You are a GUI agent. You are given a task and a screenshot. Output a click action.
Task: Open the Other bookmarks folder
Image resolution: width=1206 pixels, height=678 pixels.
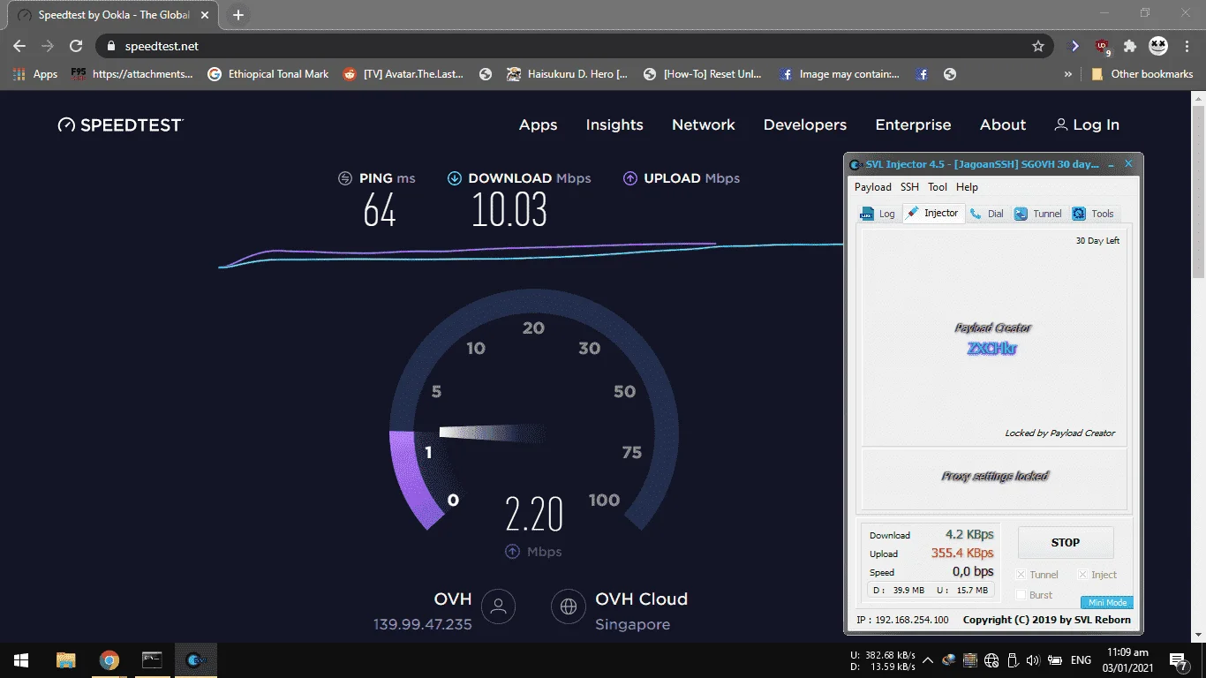[x=1142, y=74]
